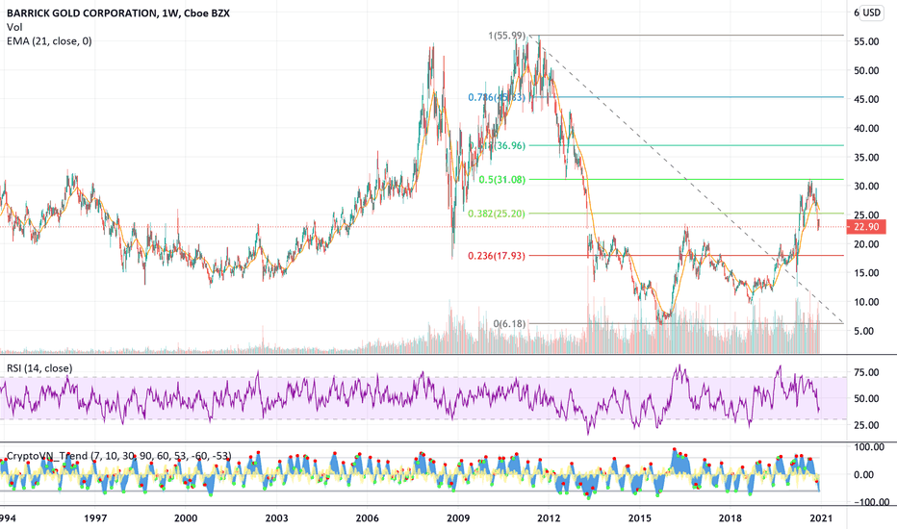
Task: Select the CryptoVN_Trend indicator label
Action: pos(119,456)
